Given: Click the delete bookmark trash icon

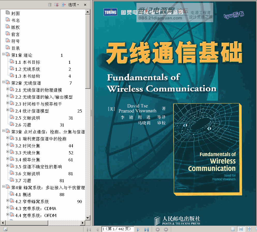Looking at the screenshot, I should [50, 5].
